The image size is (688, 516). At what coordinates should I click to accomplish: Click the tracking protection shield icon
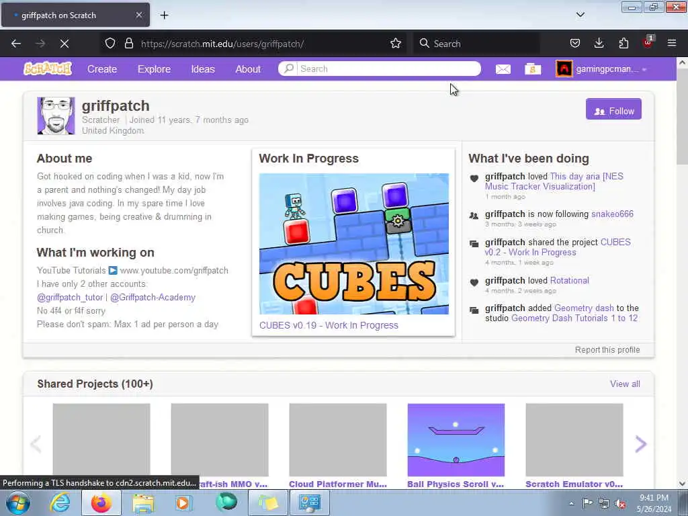coord(110,44)
